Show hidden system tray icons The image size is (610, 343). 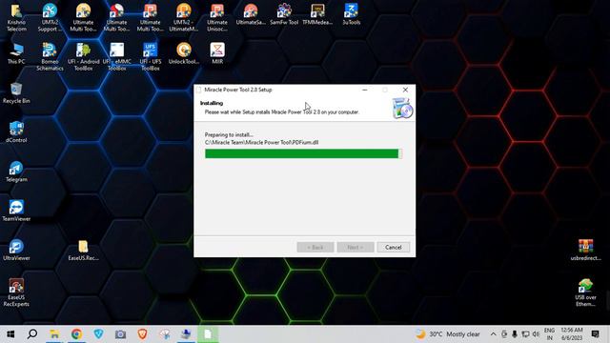(x=493, y=334)
